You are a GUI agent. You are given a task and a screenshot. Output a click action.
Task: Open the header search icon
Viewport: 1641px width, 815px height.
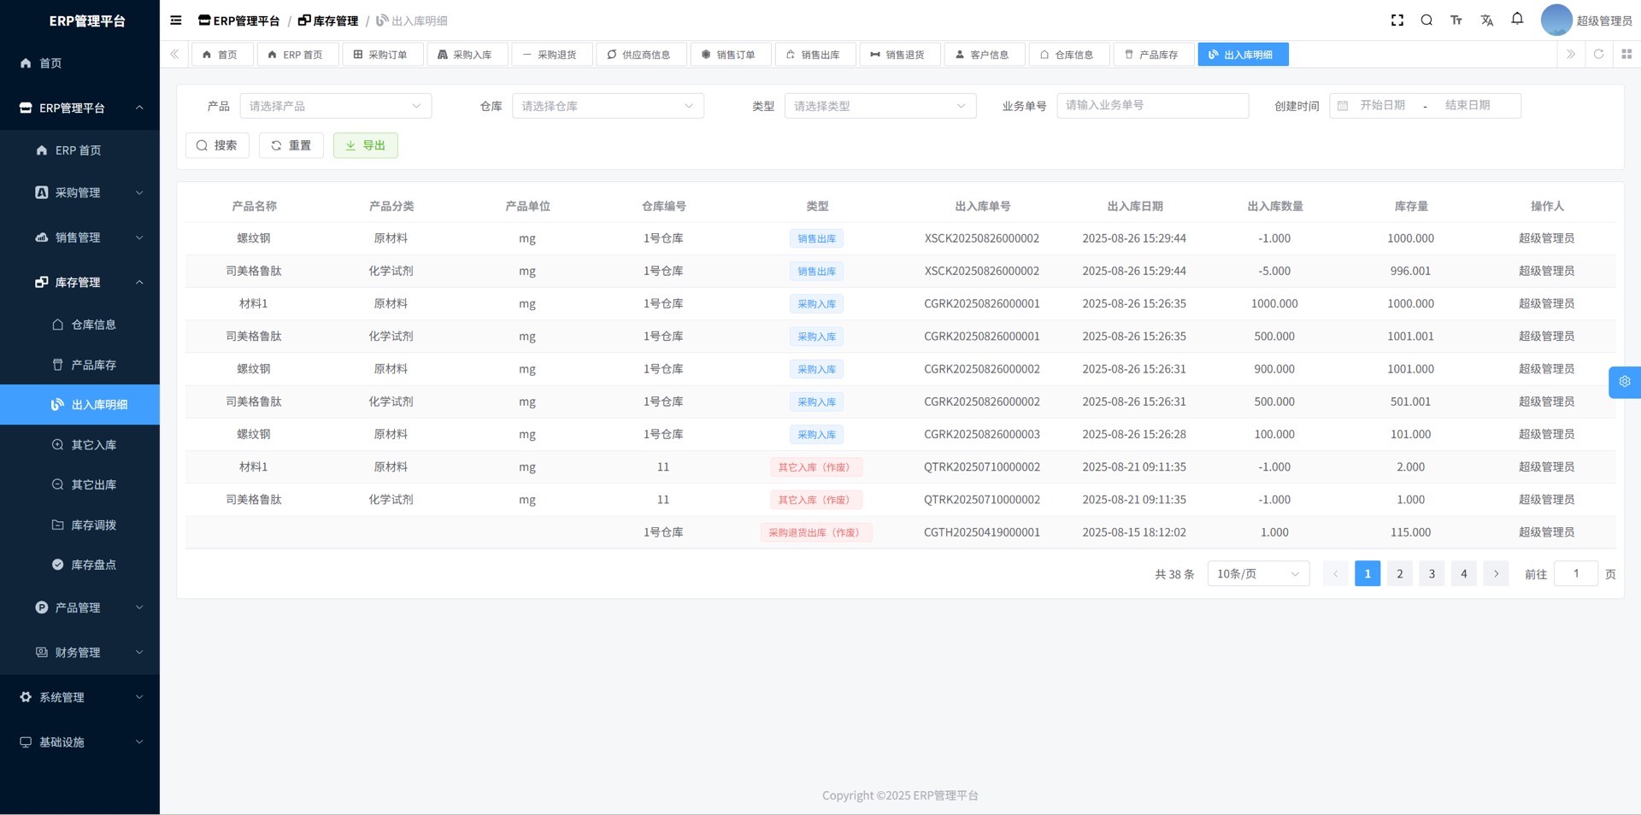pos(1426,21)
